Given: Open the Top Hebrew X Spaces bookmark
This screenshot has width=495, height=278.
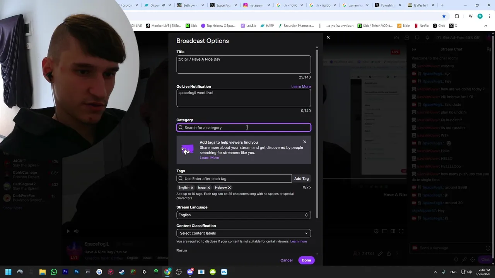Looking at the screenshot, I should (x=218, y=26).
